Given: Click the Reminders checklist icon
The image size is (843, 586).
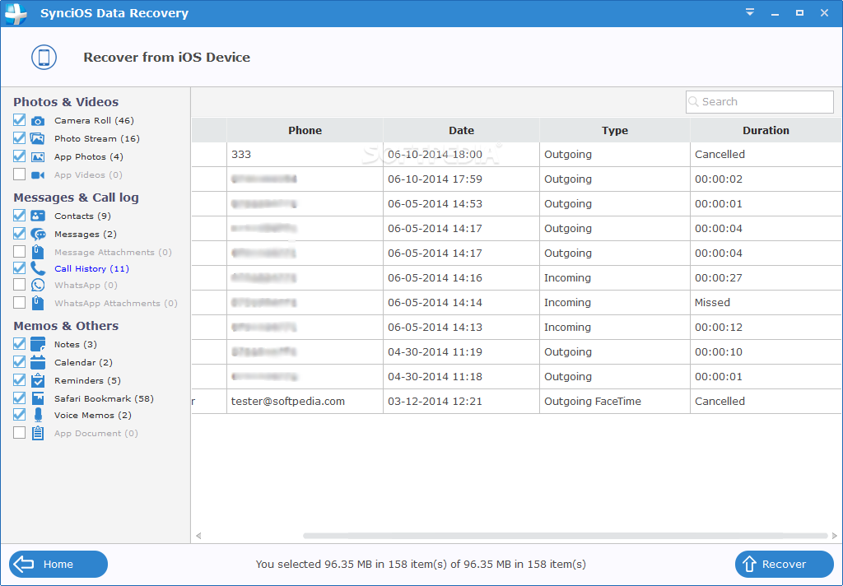Looking at the screenshot, I should [x=38, y=380].
